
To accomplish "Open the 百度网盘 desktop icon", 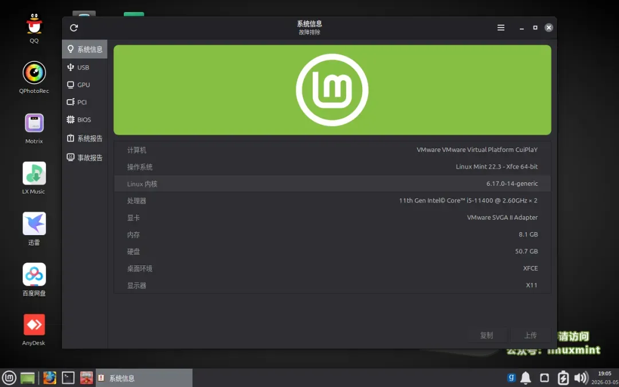I will [34, 279].
